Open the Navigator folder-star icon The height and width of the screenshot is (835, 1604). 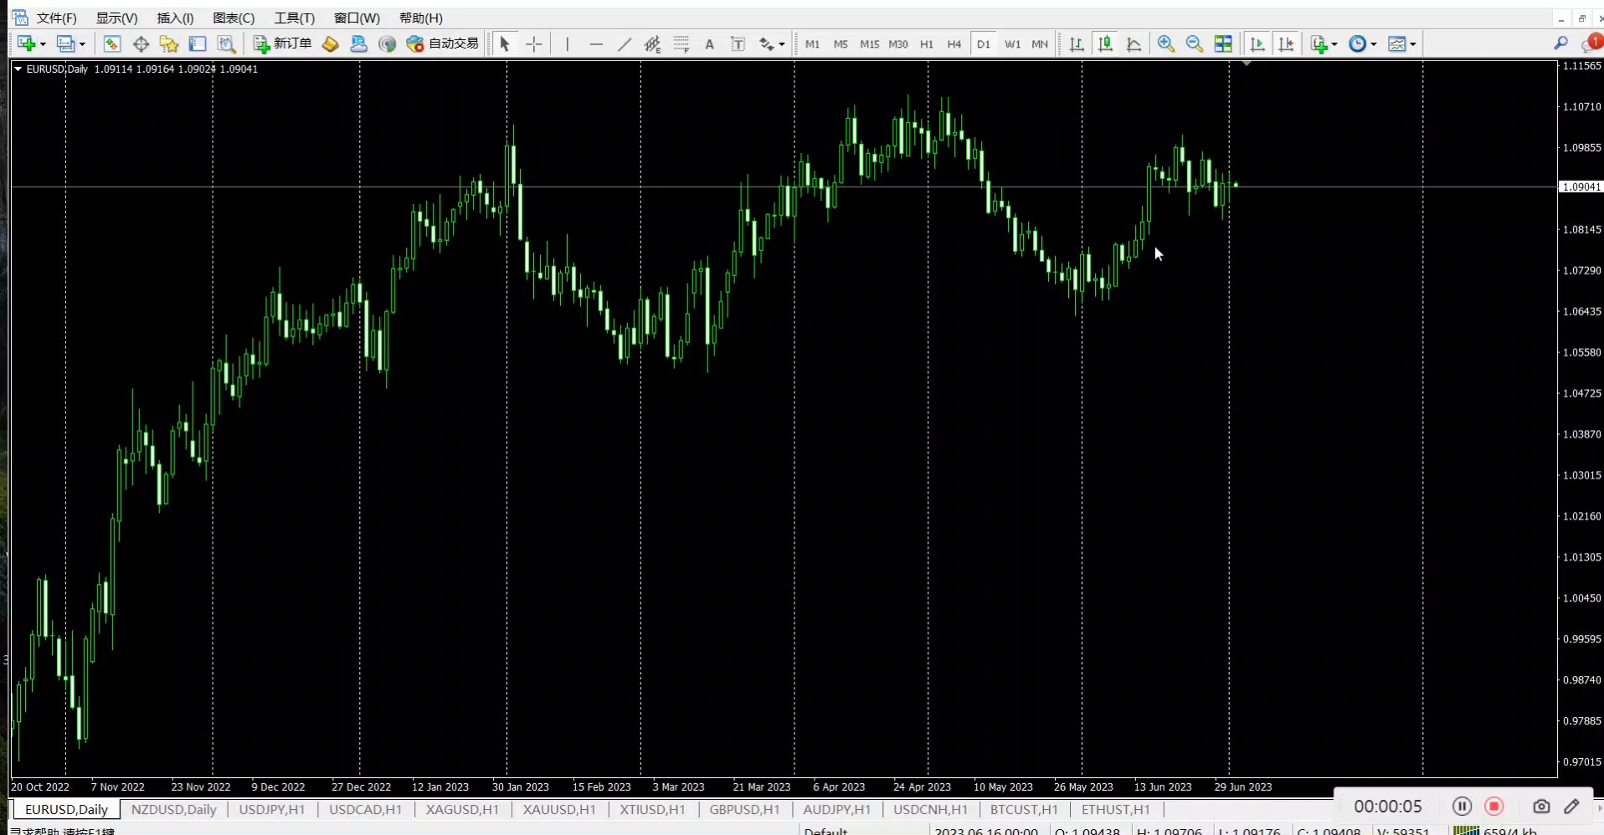tap(169, 44)
